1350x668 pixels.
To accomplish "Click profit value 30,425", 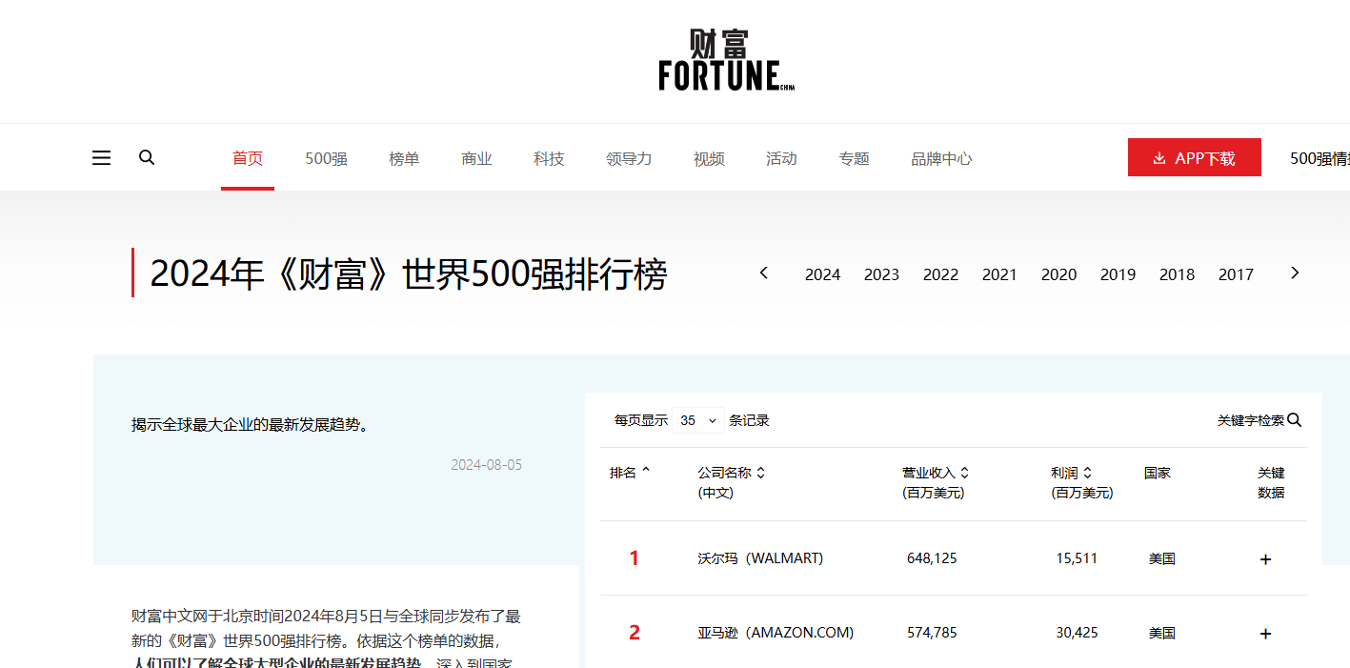I will (1077, 633).
